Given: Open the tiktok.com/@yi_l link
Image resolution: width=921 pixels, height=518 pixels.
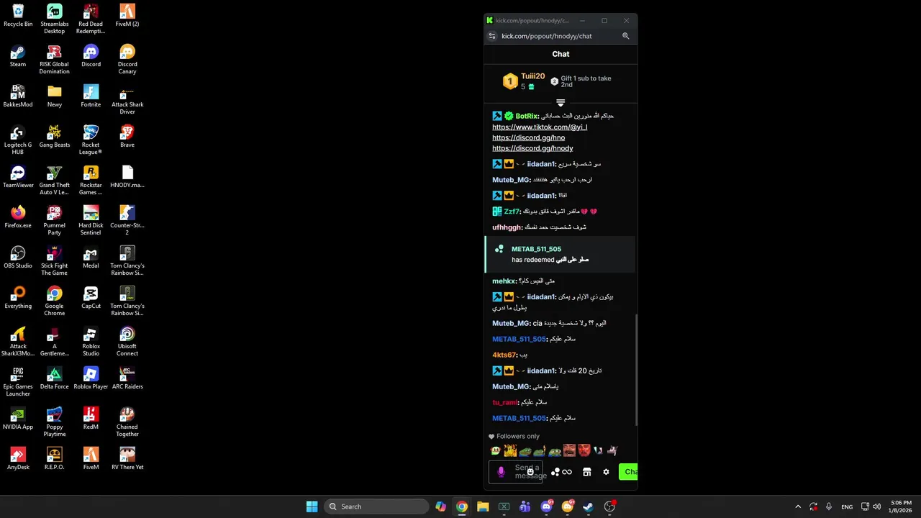Looking at the screenshot, I should tap(540, 127).
